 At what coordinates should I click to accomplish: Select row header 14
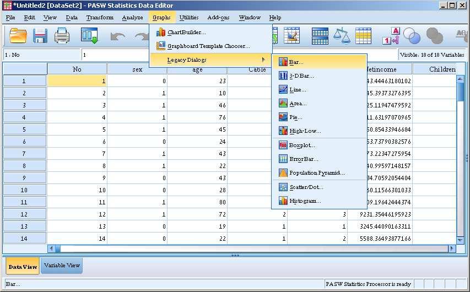[24, 239]
